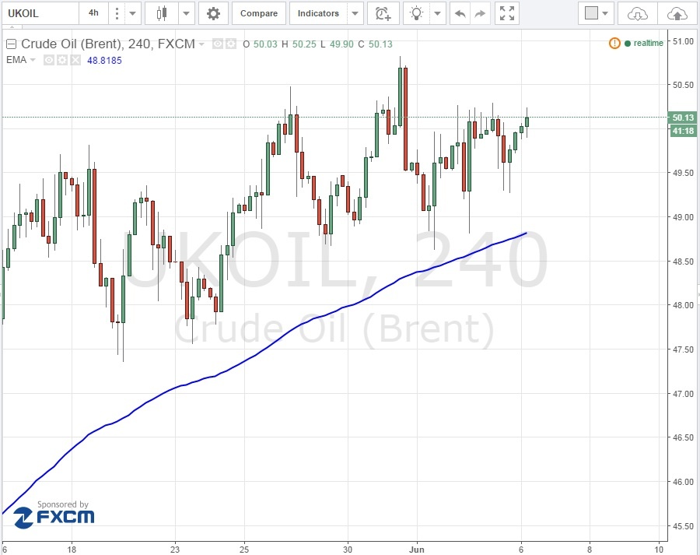Click the 45.50 price axis label

pos(684,526)
